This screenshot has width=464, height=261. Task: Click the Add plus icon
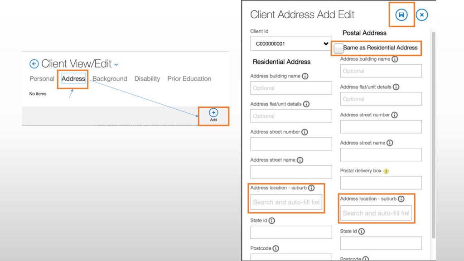point(213,113)
